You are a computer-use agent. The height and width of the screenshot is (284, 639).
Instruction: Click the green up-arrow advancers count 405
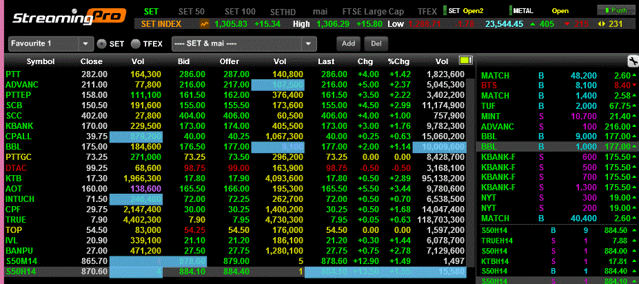click(x=542, y=24)
